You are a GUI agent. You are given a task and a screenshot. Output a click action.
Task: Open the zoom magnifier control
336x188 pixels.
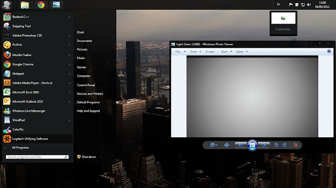(x=213, y=145)
